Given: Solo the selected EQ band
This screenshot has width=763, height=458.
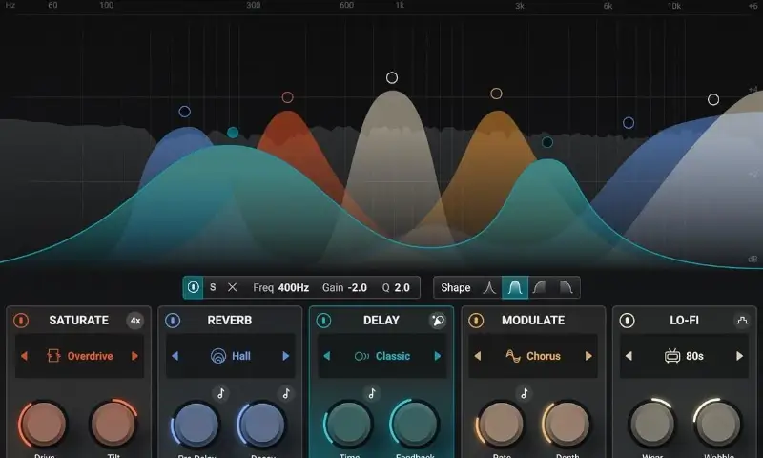Looking at the screenshot, I should coord(213,287).
